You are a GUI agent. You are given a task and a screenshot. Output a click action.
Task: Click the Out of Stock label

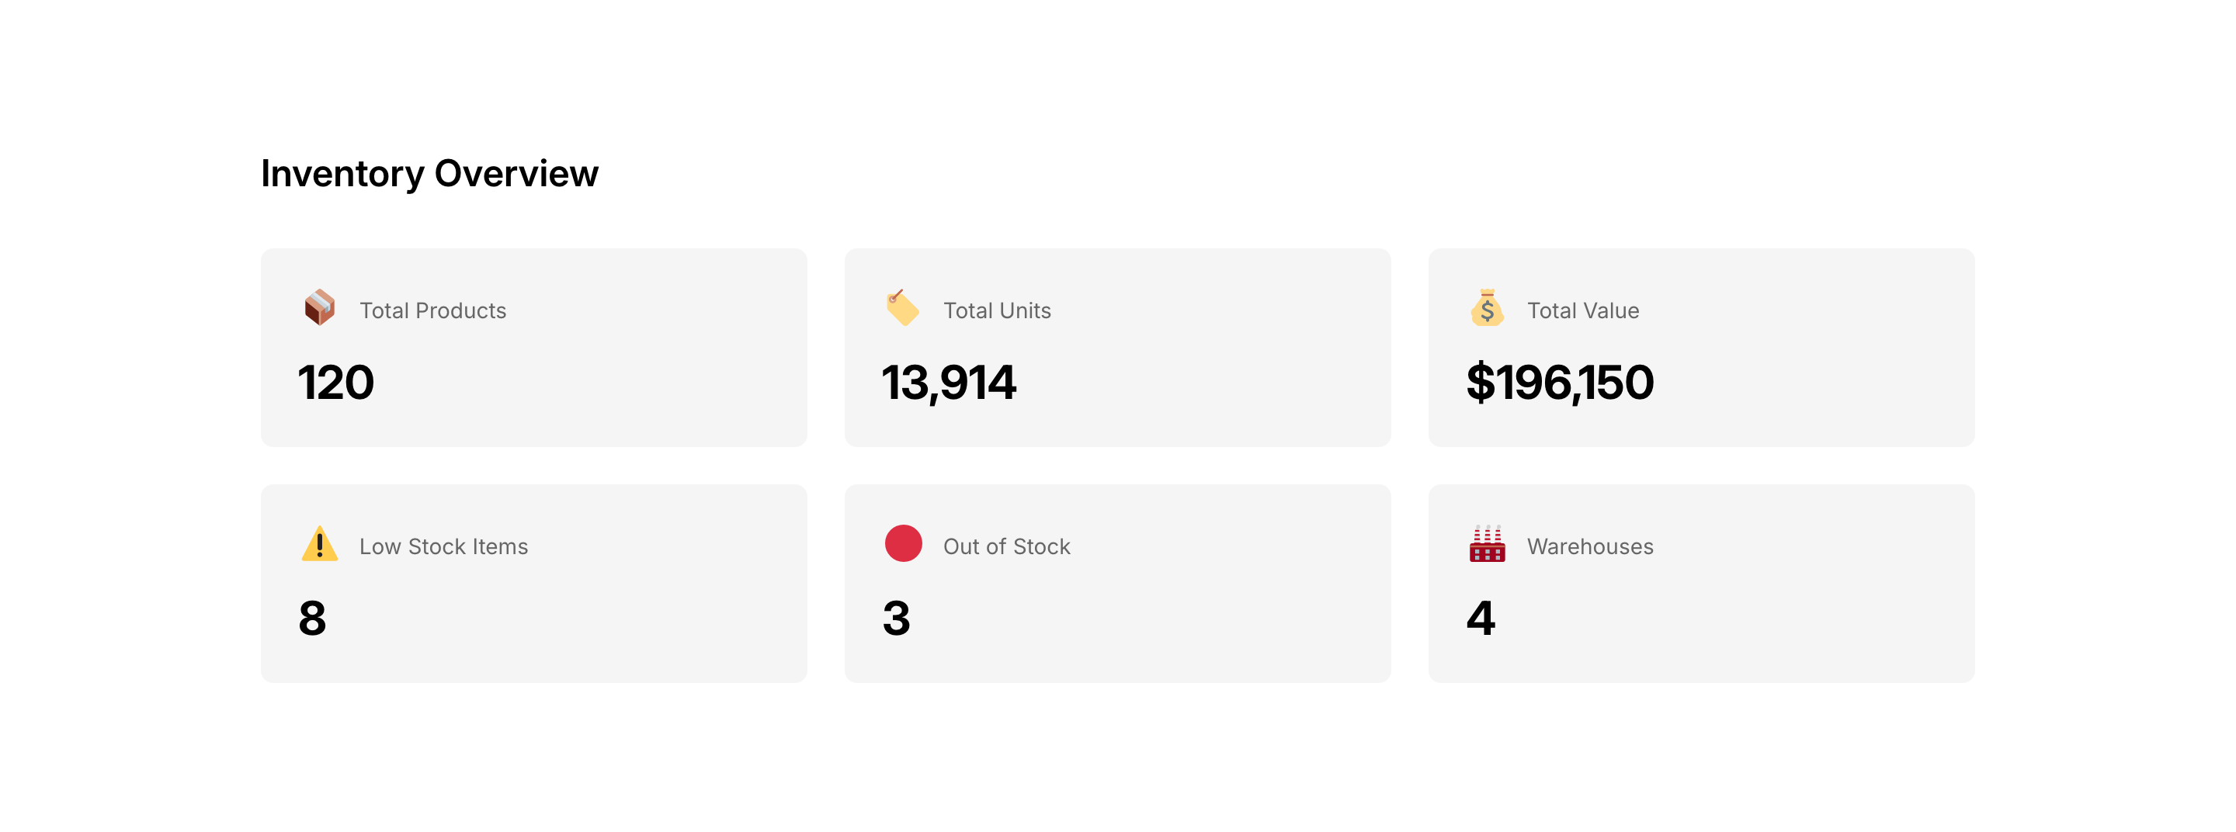(1006, 546)
